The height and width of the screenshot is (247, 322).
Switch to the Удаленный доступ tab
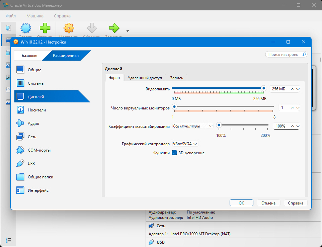pyautogui.click(x=145, y=78)
